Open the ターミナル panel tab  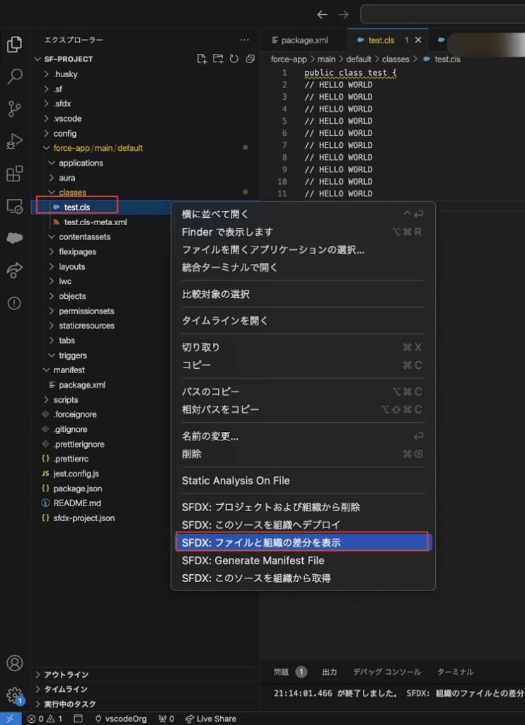pyautogui.click(x=455, y=672)
